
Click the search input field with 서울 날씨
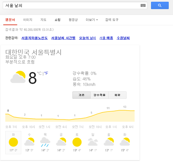click(75, 5)
